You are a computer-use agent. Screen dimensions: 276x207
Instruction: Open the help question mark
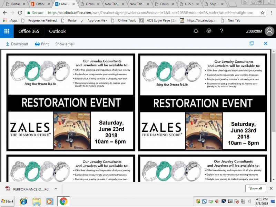click(221, 31)
